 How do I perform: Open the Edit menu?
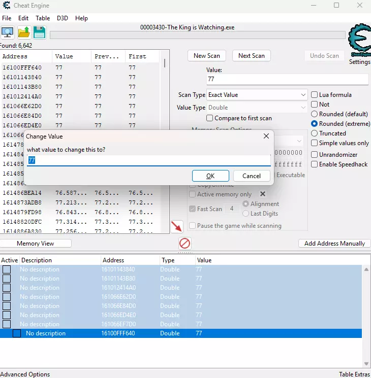pos(23,18)
